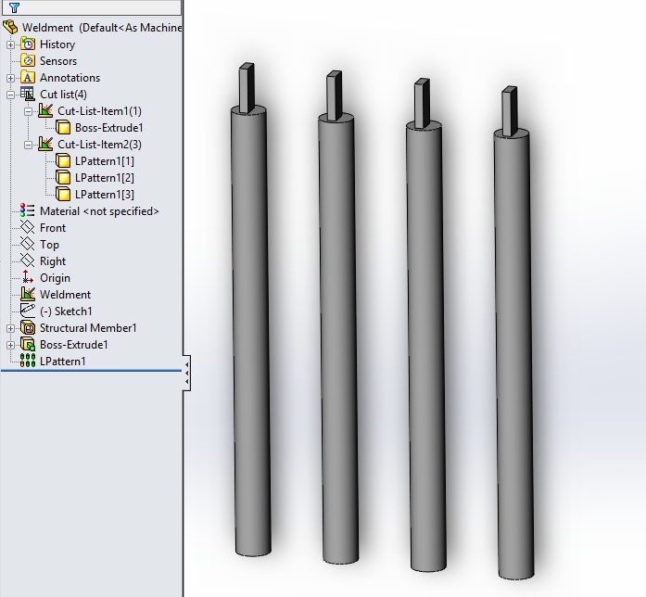Screen dimensions: 646x597
Task: Click the History folder icon
Action: (x=28, y=44)
